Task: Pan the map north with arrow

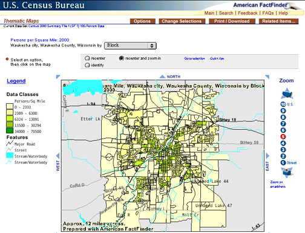Action: tap(162, 77)
